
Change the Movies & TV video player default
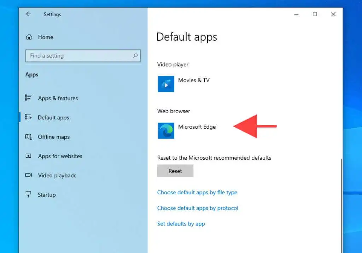click(194, 80)
